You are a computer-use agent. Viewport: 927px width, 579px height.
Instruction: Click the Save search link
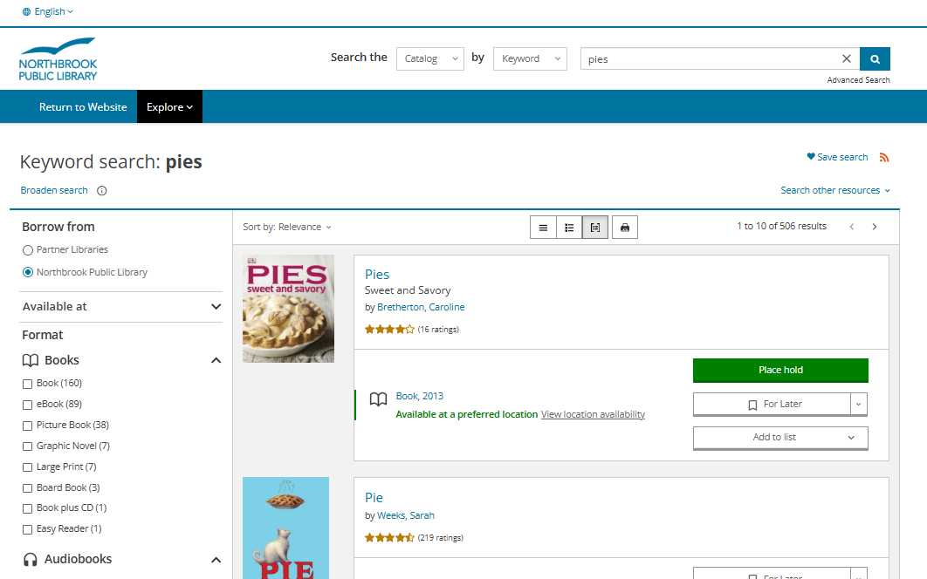[x=837, y=157]
